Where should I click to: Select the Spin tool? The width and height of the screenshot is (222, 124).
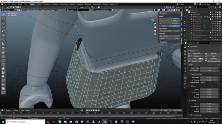click(3, 73)
